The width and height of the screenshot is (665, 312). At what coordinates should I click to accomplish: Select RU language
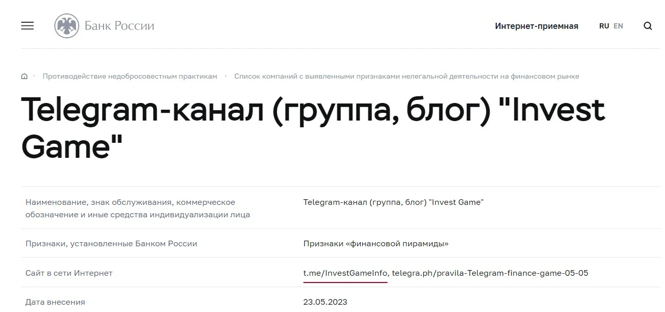pos(604,26)
